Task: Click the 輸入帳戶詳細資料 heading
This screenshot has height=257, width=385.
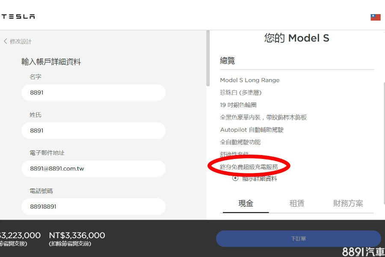Action: (x=51, y=62)
